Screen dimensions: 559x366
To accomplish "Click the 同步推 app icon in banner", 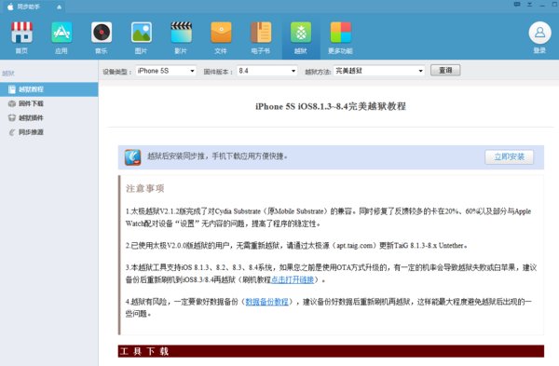I will [x=132, y=157].
